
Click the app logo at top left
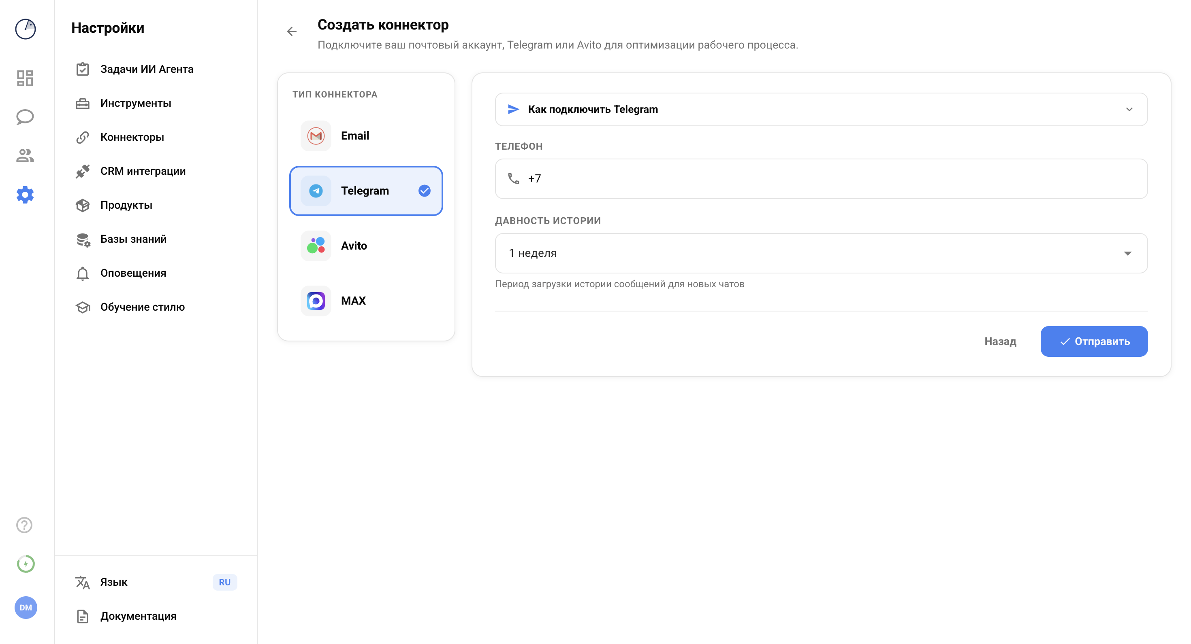point(26,29)
